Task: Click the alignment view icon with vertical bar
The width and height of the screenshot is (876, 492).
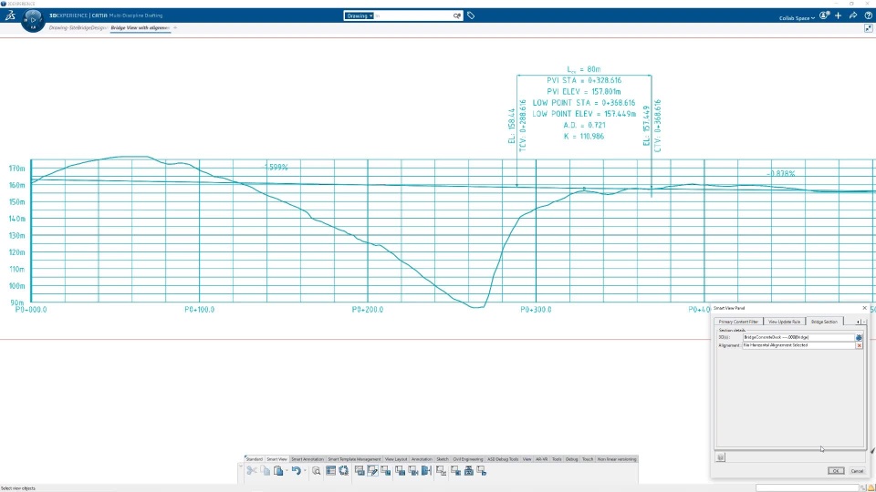Action: tap(426, 471)
